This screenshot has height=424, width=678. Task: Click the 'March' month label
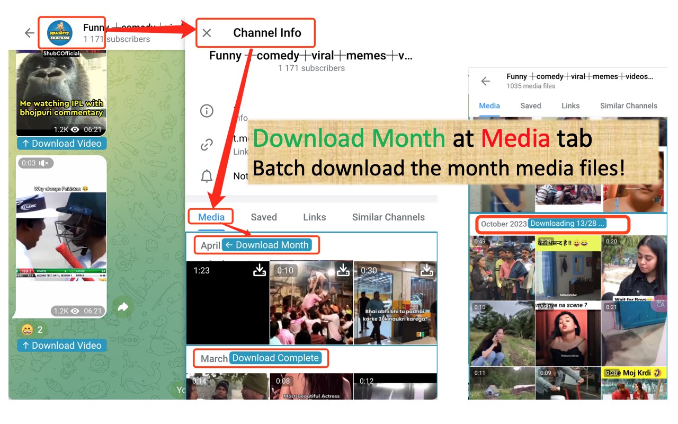pos(214,359)
